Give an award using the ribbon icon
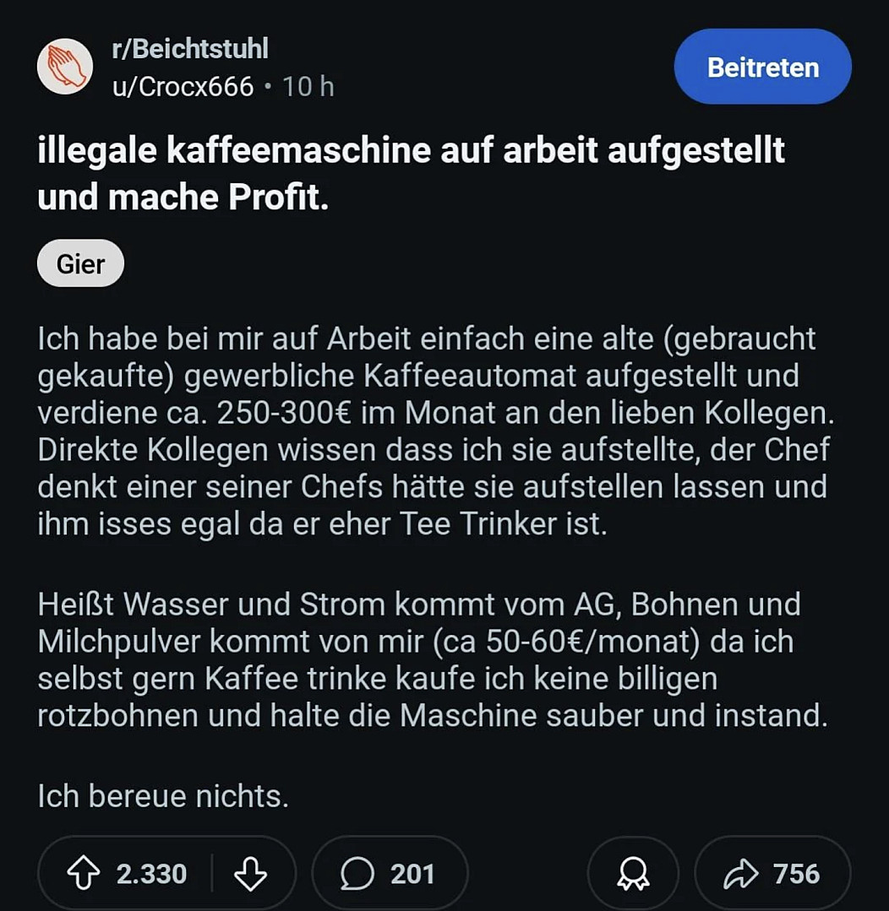 point(633,874)
